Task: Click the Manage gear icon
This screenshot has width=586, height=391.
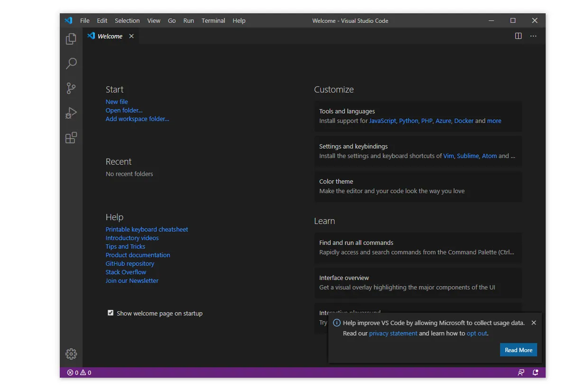Action: (x=71, y=354)
